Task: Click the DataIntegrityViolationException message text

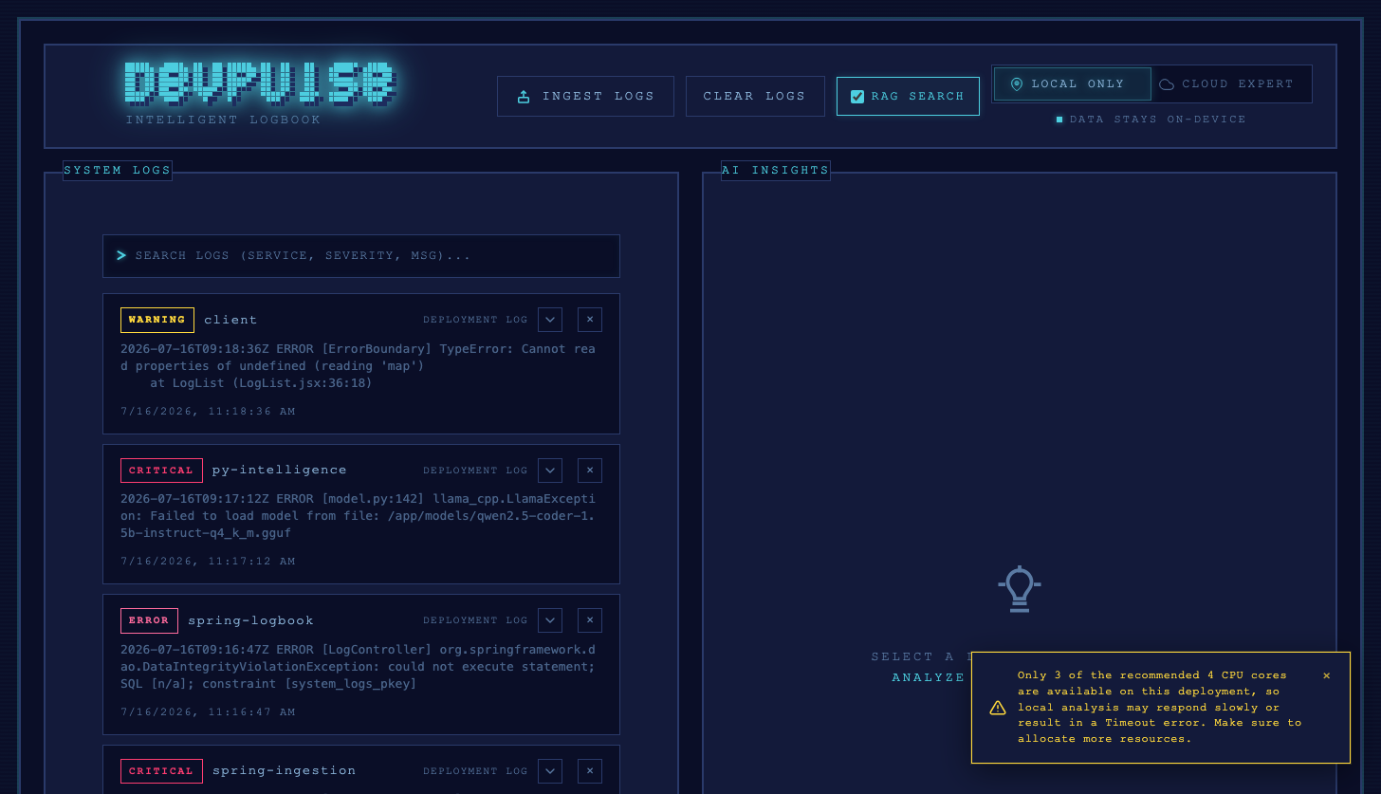Action: pyautogui.click(x=358, y=667)
